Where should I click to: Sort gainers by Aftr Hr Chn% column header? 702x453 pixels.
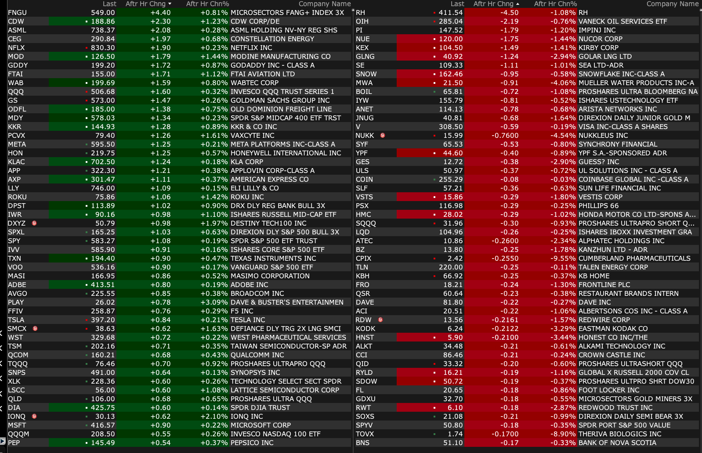[207, 4]
